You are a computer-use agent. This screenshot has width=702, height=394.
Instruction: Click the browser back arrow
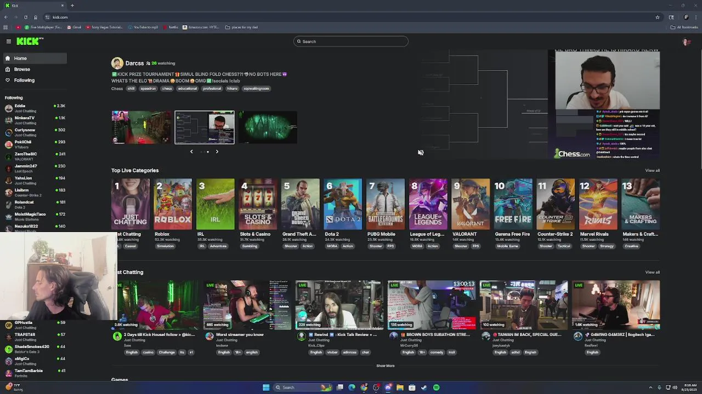(x=6, y=17)
